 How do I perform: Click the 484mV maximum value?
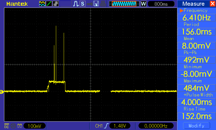coord(197,88)
